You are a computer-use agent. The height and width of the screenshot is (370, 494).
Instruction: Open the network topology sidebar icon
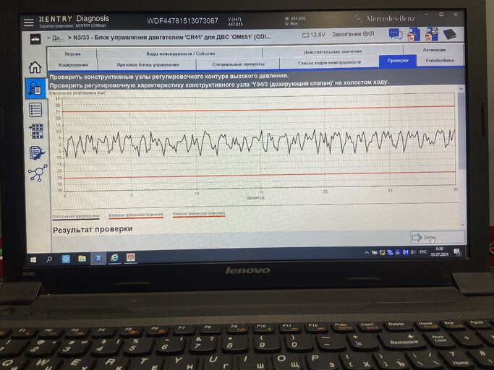(x=38, y=173)
